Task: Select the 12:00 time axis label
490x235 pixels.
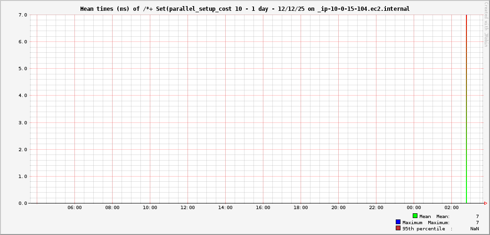Action: tap(188, 208)
